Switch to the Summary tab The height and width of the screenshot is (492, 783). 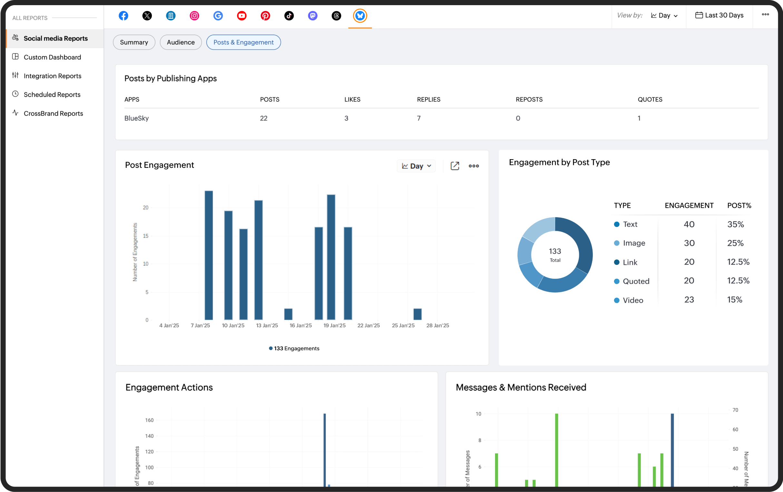pyautogui.click(x=134, y=42)
